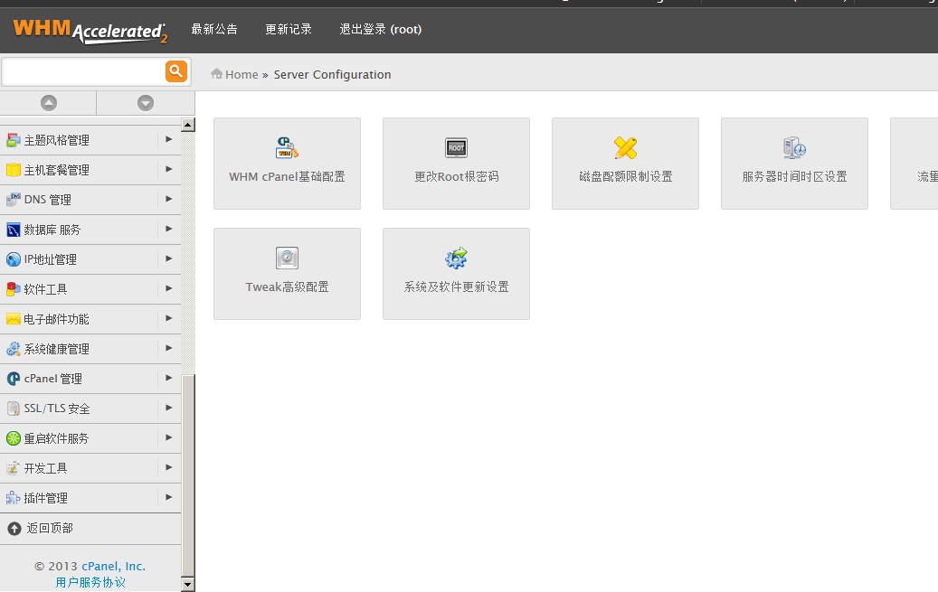The height and width of the screenshot is (592, 938).
Task: Expand the 软件工具 submenu arrow
Action: pyautogui.click(x=169, y=288)
